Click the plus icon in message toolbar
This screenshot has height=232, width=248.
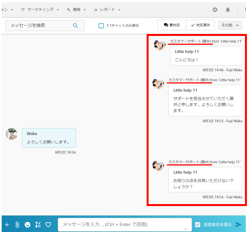(x=7, y=225)
